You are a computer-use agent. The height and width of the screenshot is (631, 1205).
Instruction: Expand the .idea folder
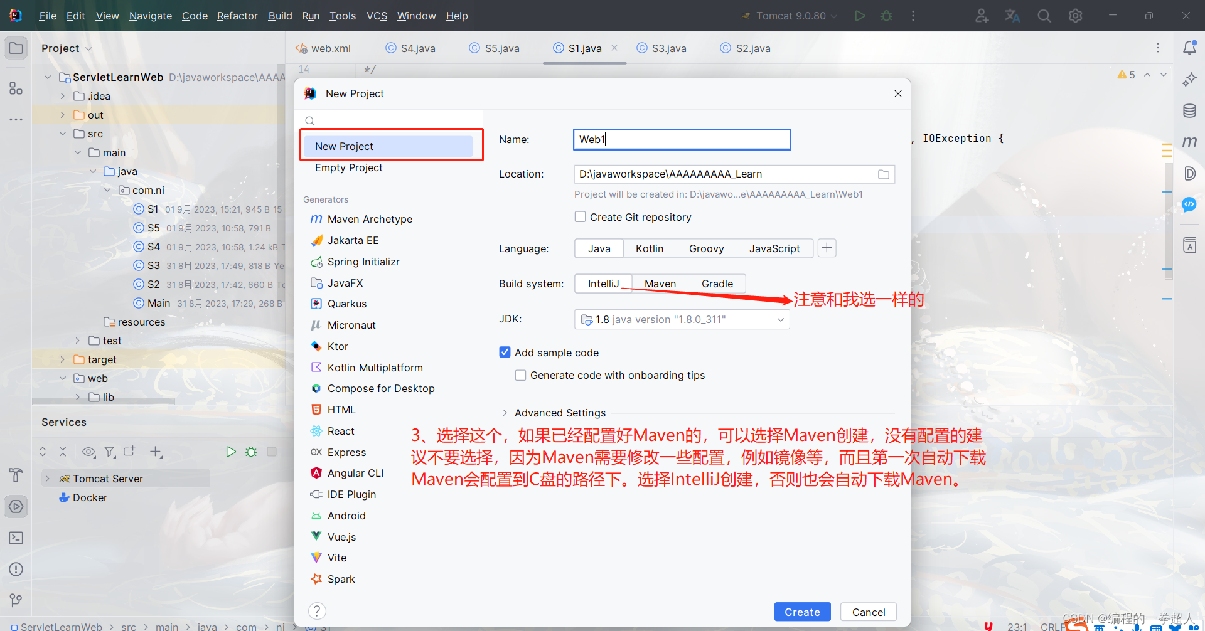point(63,96)
